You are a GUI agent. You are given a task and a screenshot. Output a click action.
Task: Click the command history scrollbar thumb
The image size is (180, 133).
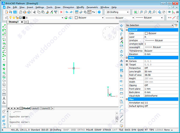[117, 118]
